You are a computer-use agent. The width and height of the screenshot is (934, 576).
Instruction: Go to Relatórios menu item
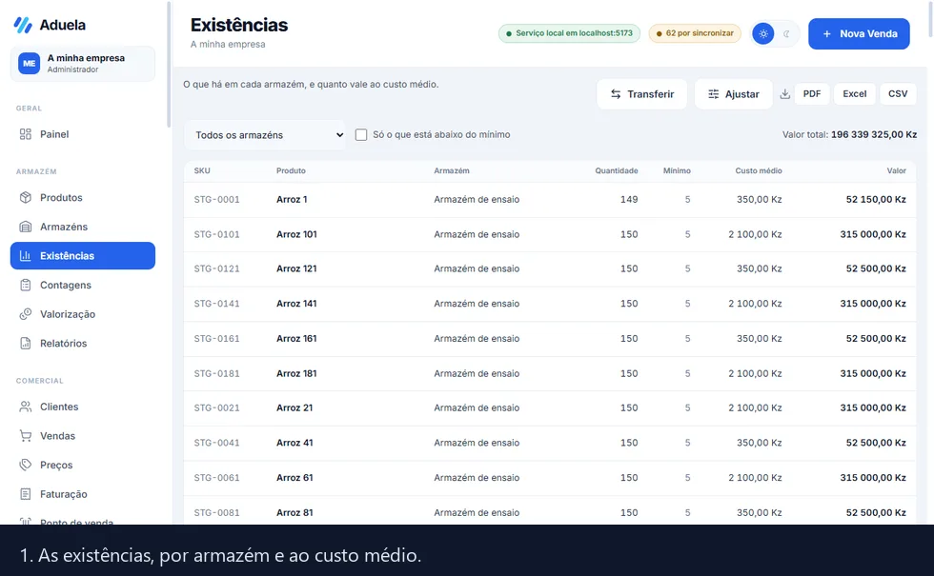(83, 344)
